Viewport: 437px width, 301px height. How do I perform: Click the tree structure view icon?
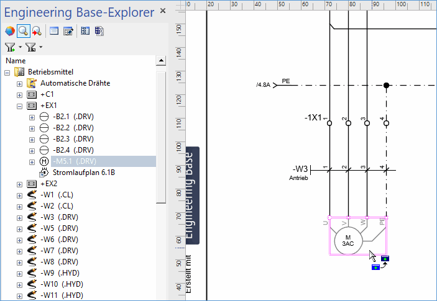86,31
